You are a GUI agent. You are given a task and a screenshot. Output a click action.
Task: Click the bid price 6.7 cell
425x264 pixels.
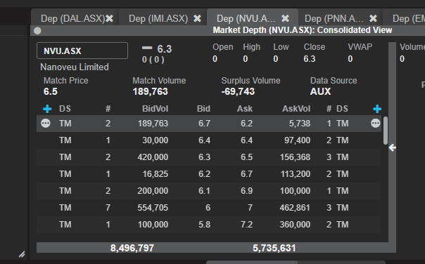(204, 124)
